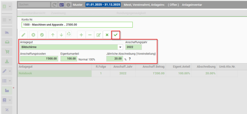Open the factory icon in sidebar
Screen dimensions: 247x114
tap(7, 90)
